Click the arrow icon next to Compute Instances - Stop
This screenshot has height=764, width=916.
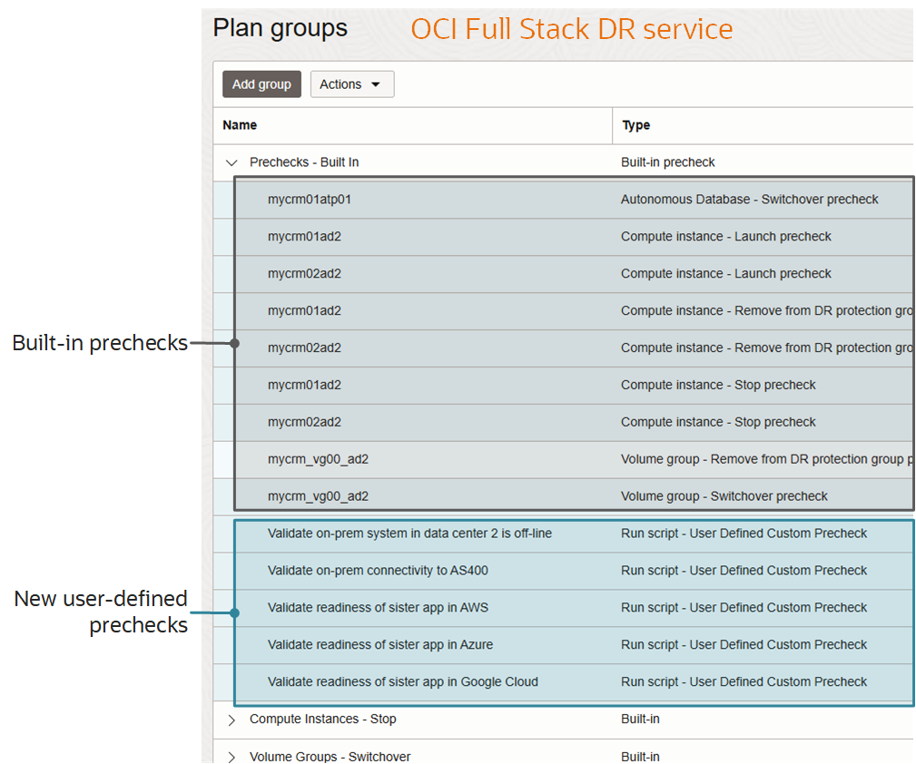tap(231, 719)
